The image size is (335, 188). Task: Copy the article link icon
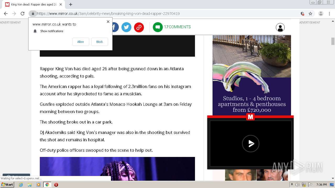[x=139, y=27]
